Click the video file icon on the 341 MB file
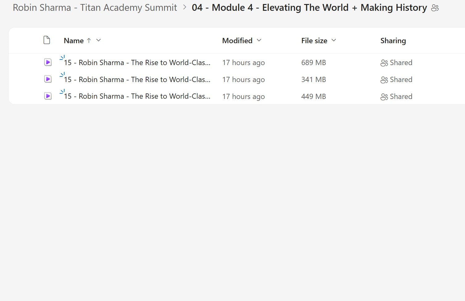Screen dimensions: 465x301 click(x=48, y=79)
